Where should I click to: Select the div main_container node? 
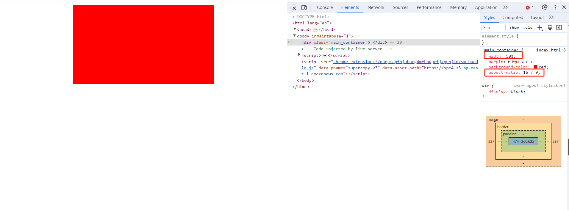[383, 42]
